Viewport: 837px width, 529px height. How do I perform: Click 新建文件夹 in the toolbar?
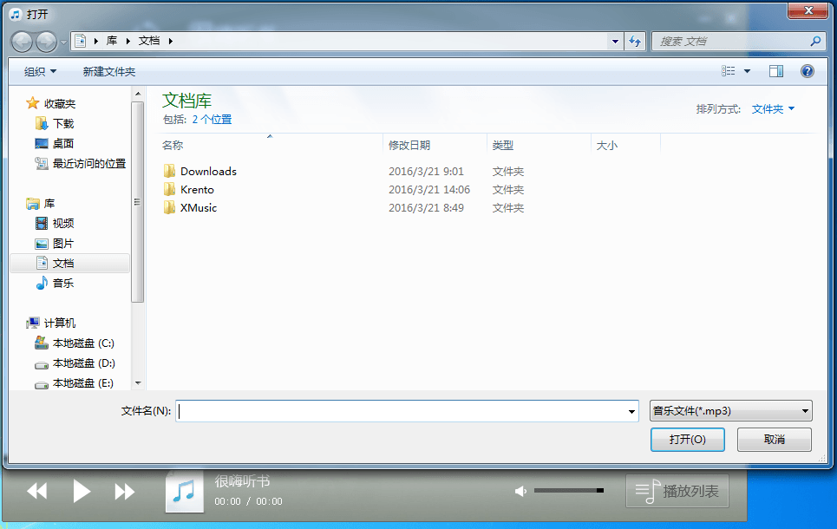(x=109, y=72)
